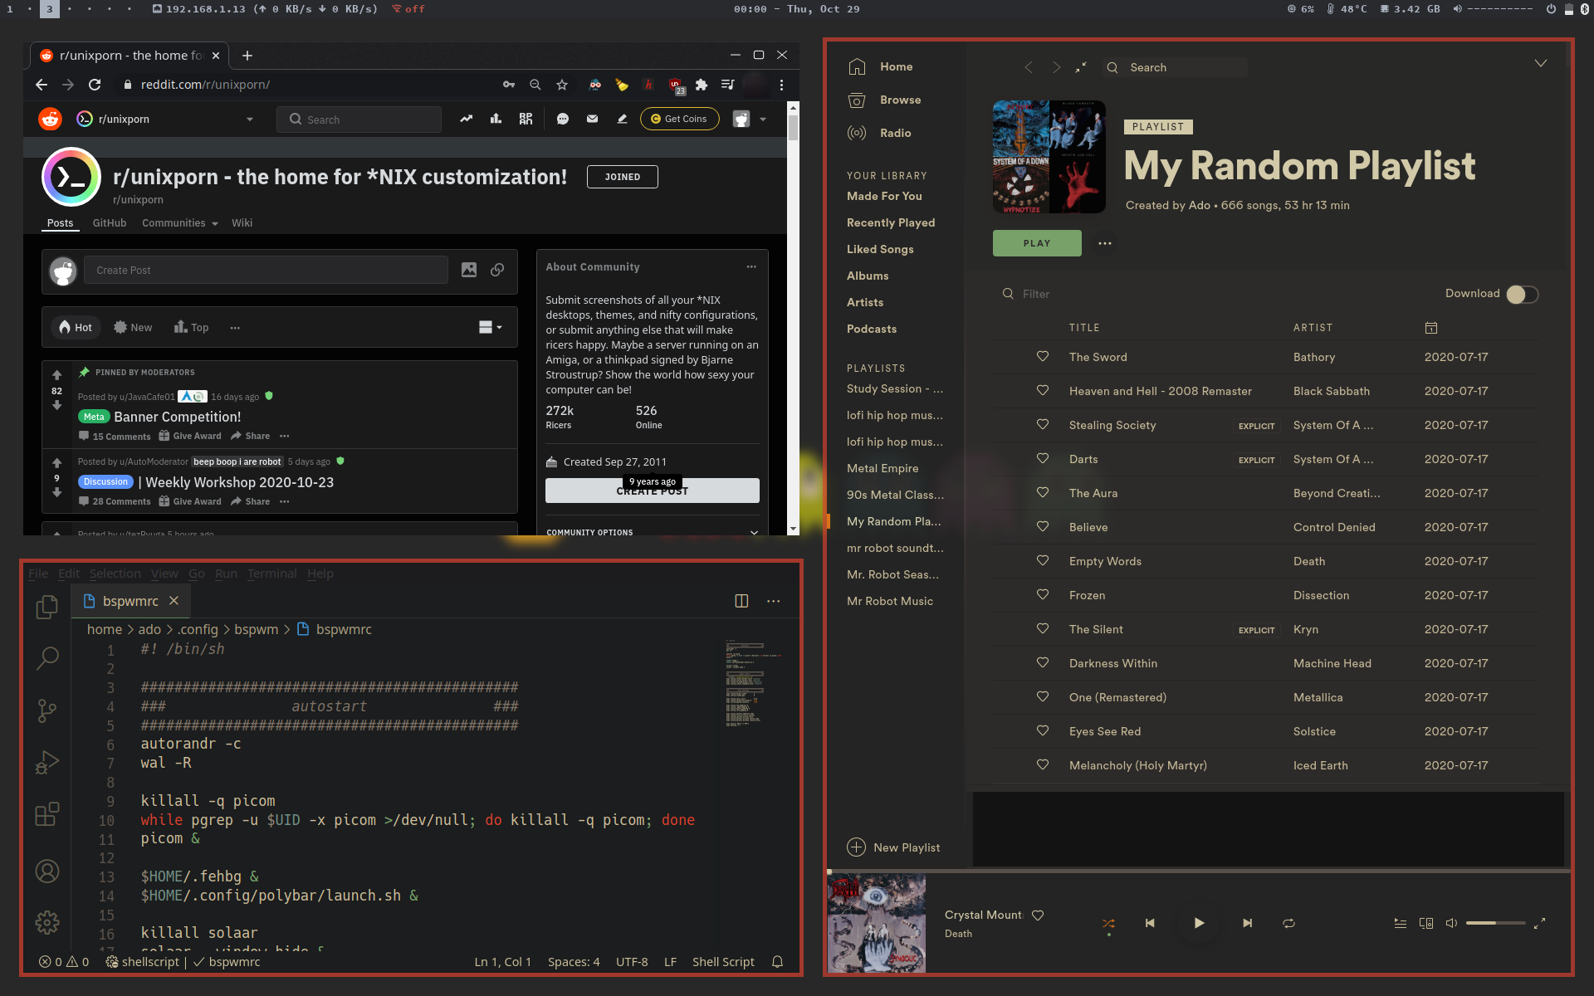Switch to the Wiki tab
The image size is (1594, 996).
242,223
